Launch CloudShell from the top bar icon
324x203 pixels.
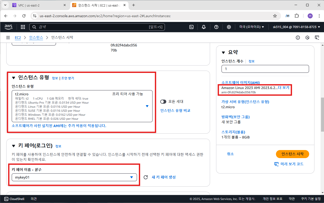point(191,27)
